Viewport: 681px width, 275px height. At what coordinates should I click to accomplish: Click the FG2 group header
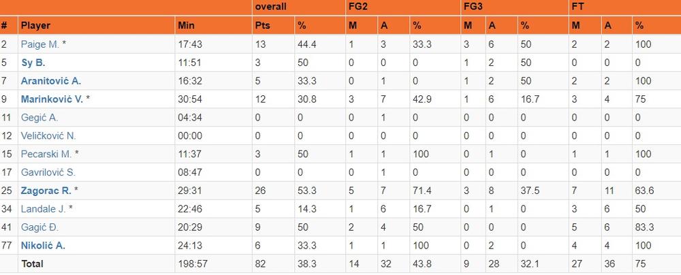[358, 7]
